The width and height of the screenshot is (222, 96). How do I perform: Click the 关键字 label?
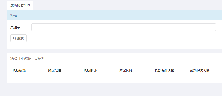(x=15, y=27)
